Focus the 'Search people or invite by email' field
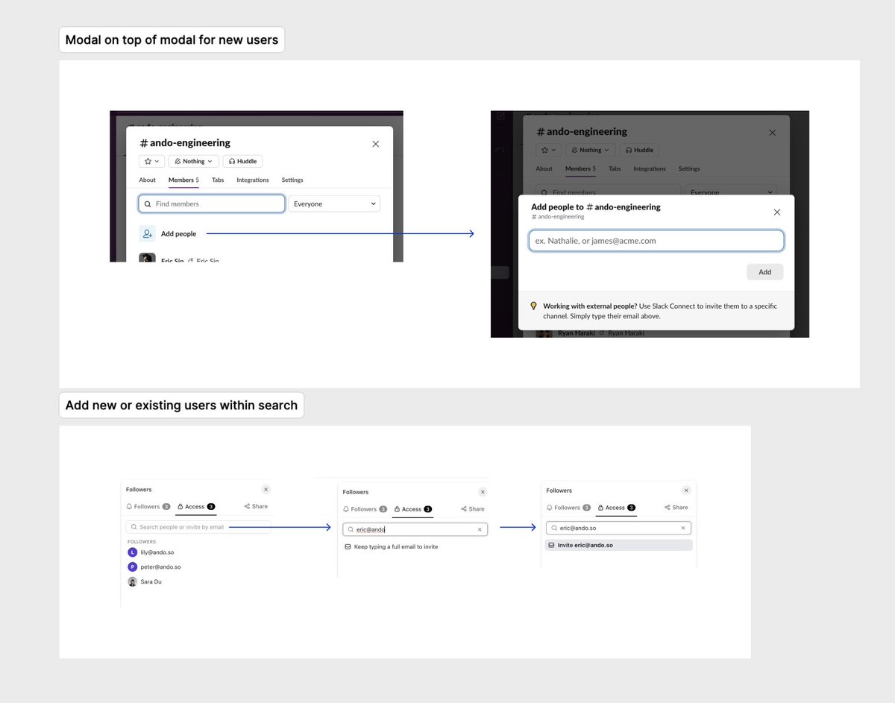 pos(198,527)
